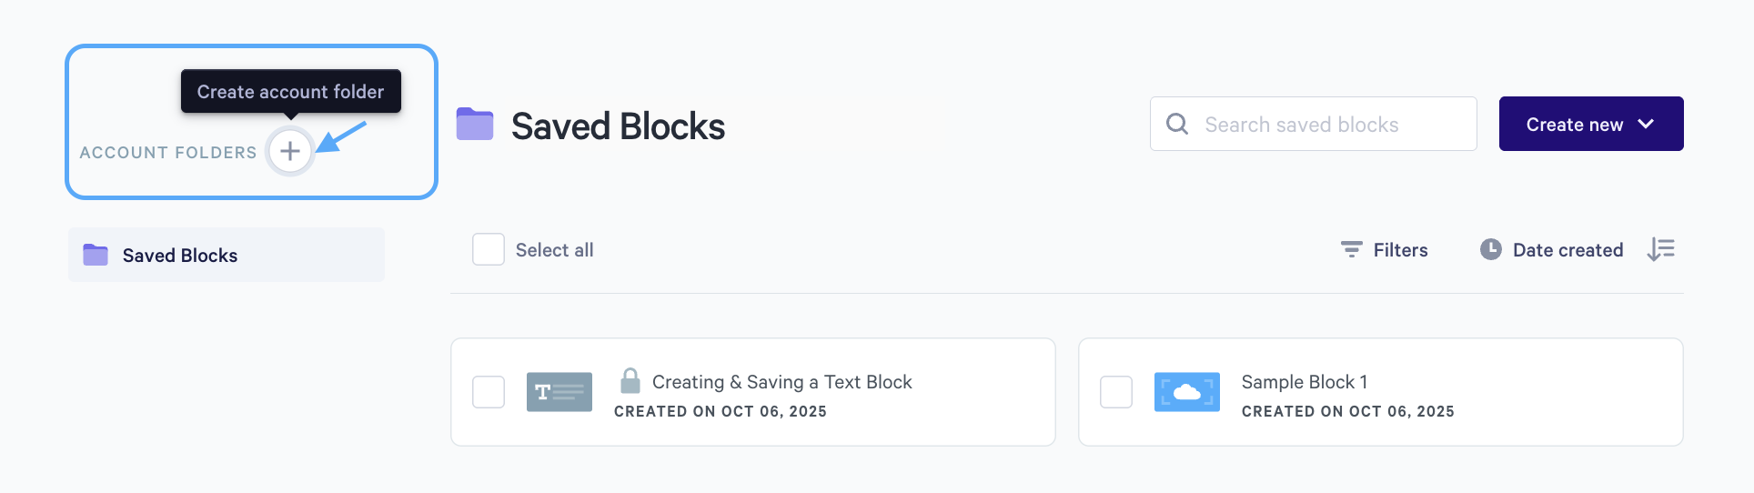Click the Filters funnel icon

[x=1351, y=249]
